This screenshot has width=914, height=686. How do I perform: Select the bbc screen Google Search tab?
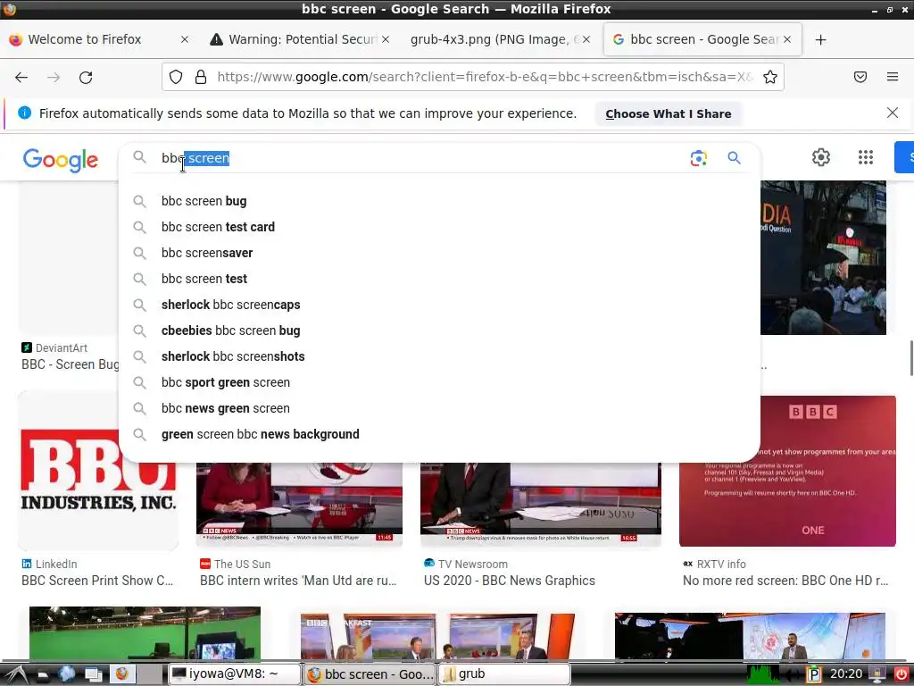[x=702, y=39]
